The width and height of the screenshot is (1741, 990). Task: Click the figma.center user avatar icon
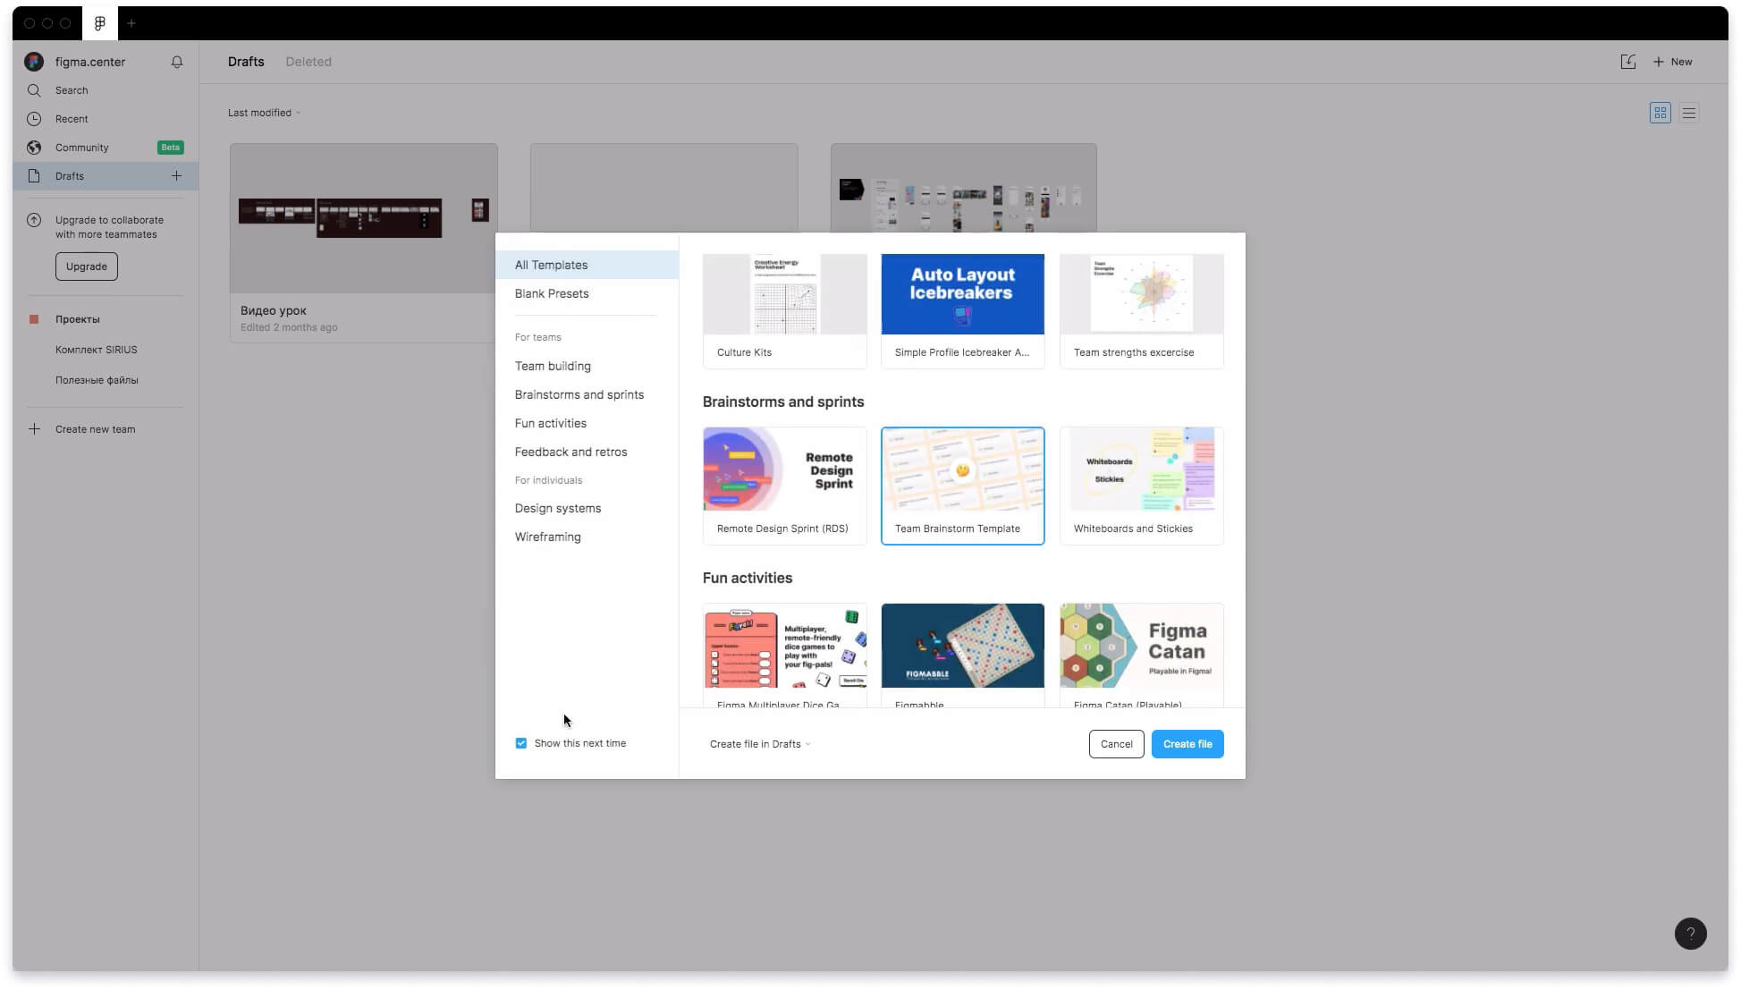click(x=33, y=61)
